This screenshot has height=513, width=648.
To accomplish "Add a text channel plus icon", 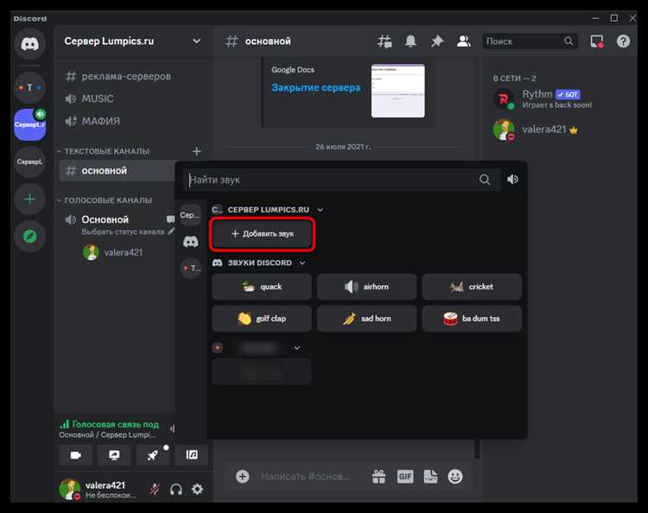I will click(197, 151).
